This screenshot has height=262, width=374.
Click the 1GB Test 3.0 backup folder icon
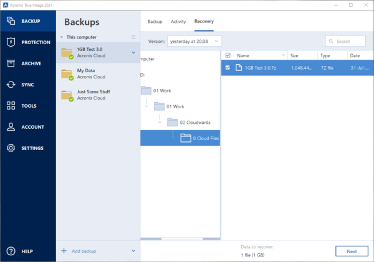coord(67,53)
